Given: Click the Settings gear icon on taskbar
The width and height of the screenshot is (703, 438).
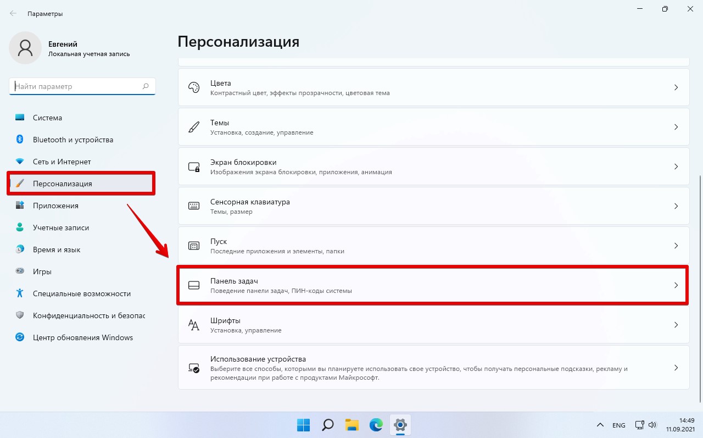Looking at the screenshot, I should pos(400,424).
